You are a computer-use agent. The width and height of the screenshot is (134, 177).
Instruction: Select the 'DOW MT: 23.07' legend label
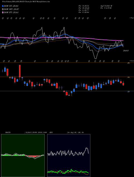coord(12,9)
